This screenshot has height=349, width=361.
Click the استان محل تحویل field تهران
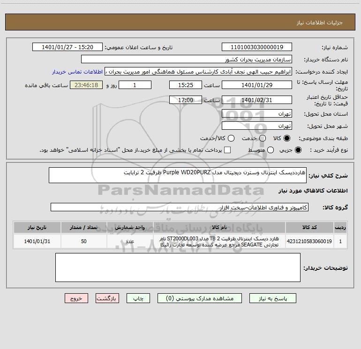pos(257,114)
